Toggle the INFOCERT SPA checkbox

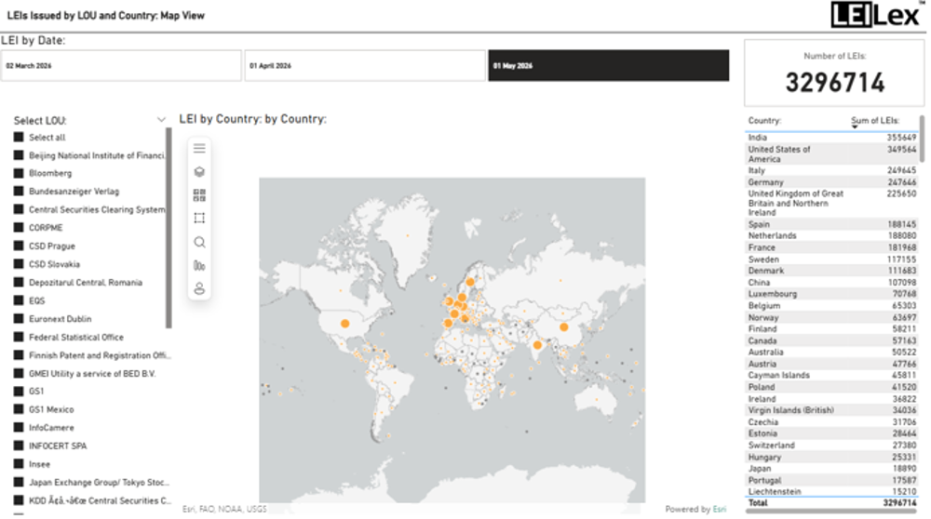click(19, 446)
